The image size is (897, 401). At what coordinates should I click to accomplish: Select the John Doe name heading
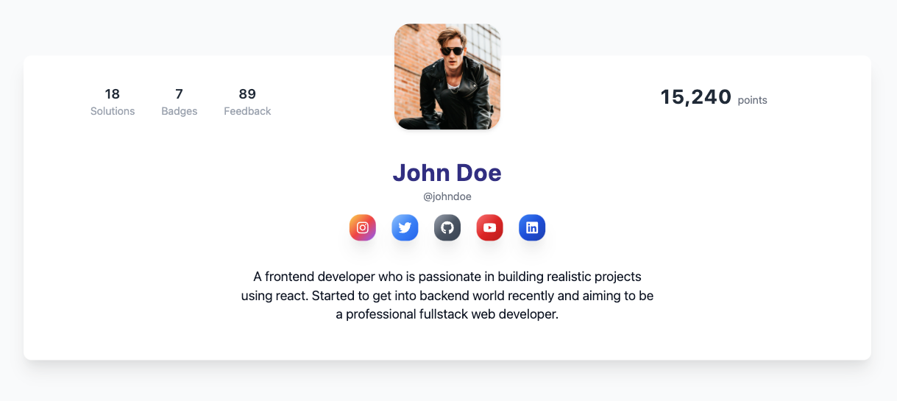[447, 172]
